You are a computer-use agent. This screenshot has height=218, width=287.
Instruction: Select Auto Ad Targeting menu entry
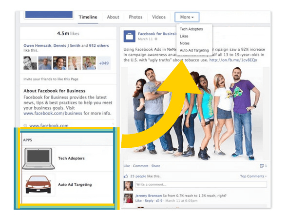tap(194, 50)
